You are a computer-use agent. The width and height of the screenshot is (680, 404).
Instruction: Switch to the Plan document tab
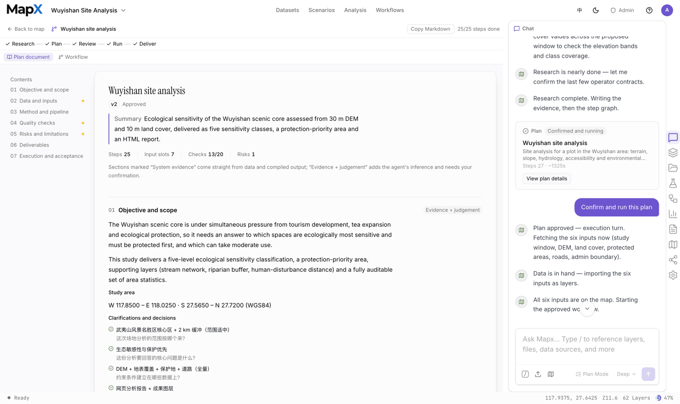(28, 57)
